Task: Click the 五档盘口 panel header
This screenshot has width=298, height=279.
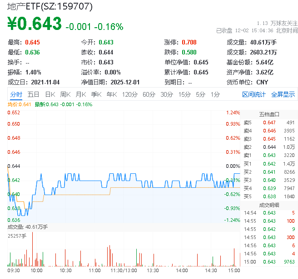Action: click(x=269, y=114)
